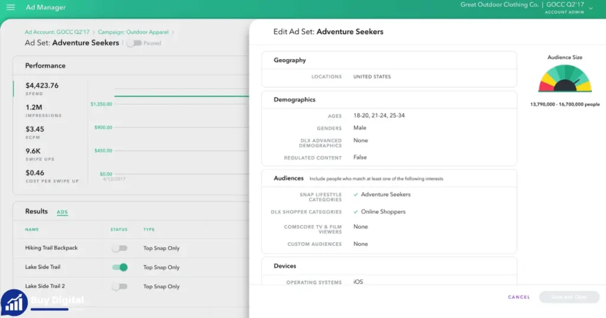Click the Geography section heading
606x318 pixels.
[290, 60]
